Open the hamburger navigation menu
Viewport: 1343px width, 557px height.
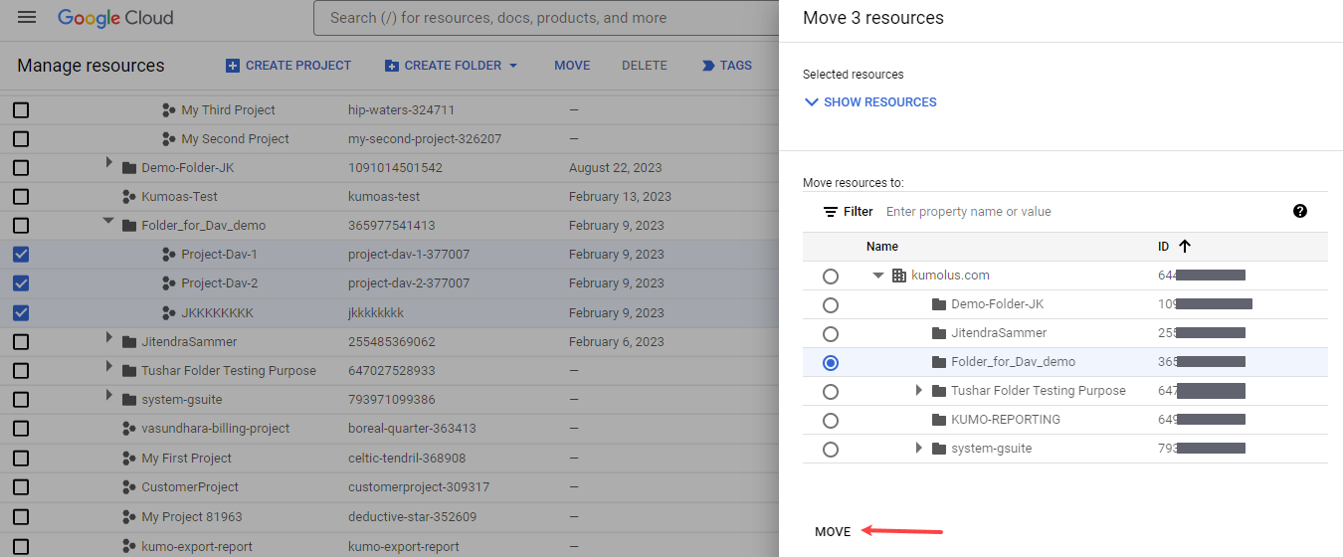[x=27, y=18]
